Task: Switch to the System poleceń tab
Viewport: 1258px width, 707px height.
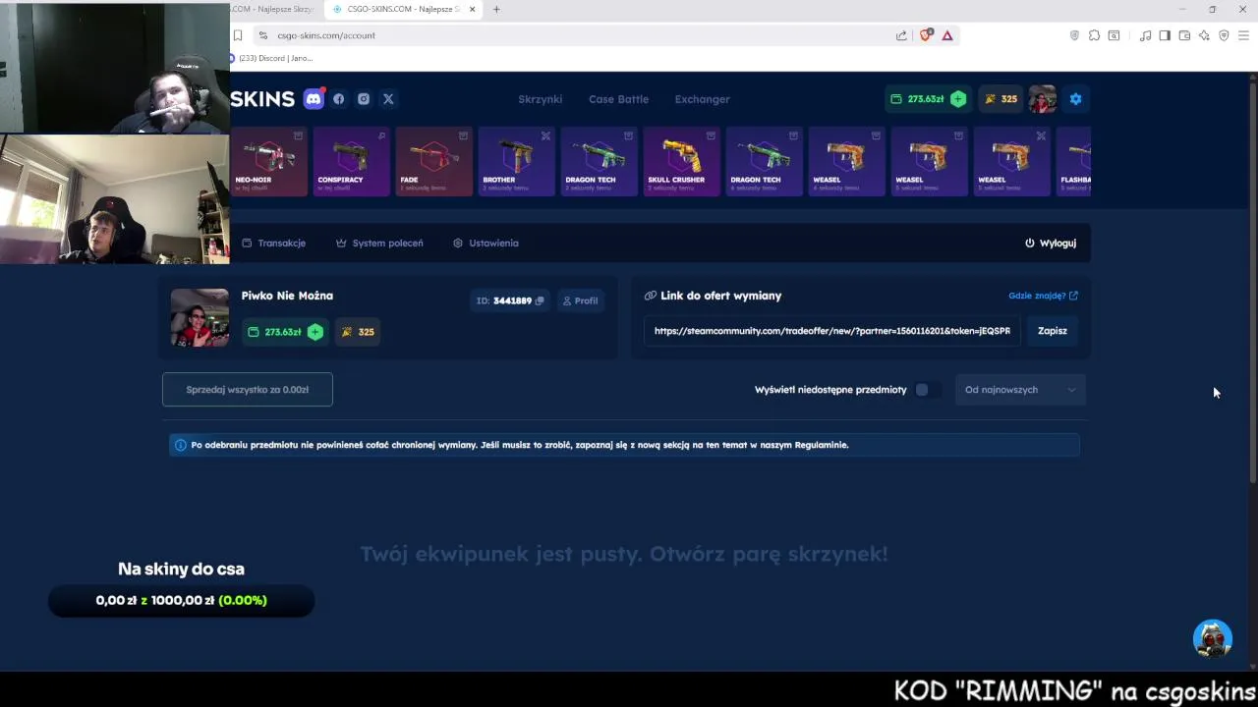Action: tap(379, 243)
